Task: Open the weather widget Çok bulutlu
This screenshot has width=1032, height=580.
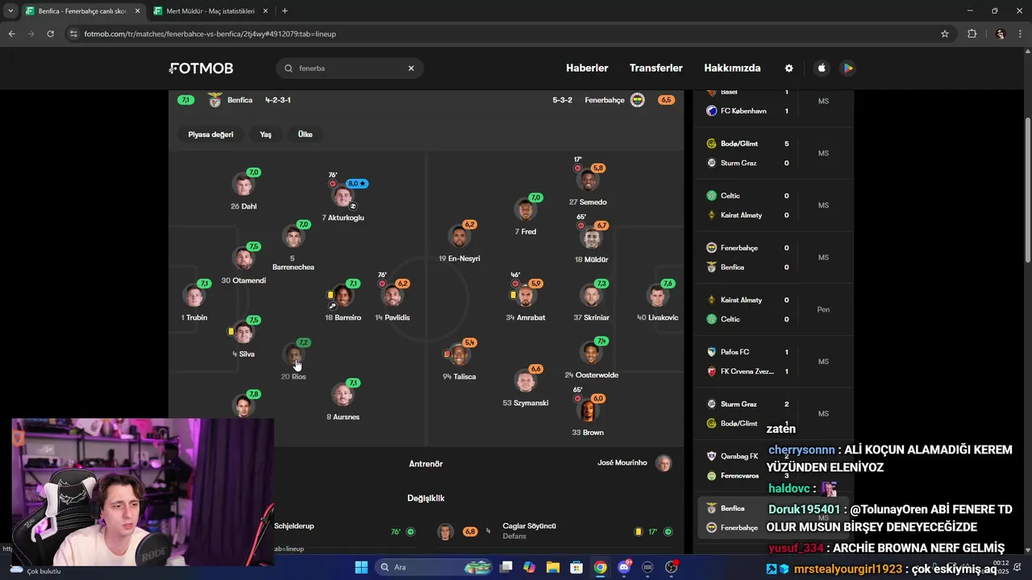Action: [35, 570]
